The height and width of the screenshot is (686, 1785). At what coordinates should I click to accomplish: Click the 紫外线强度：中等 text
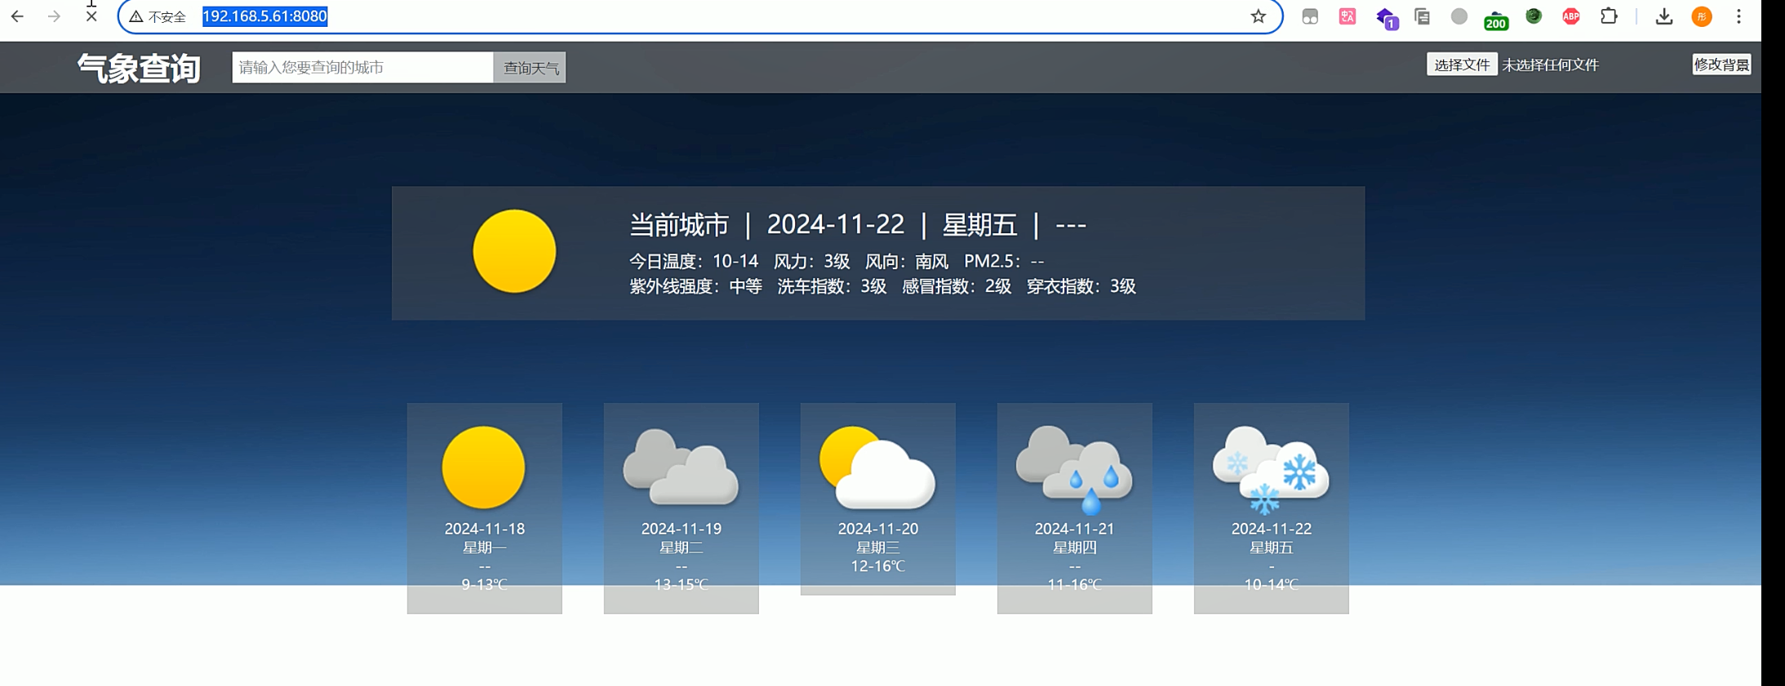695,286
